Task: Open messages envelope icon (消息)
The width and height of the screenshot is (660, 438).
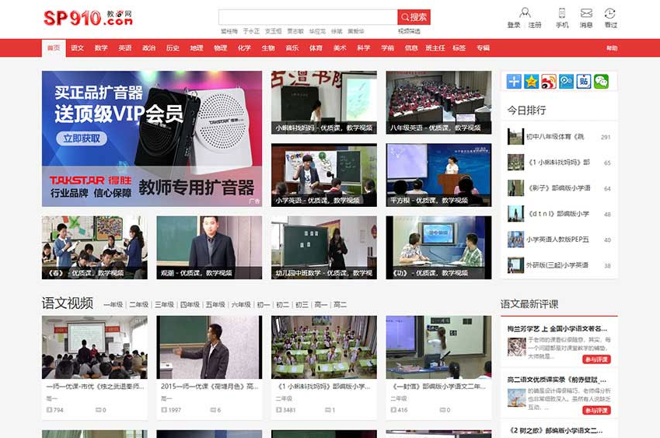Action: click(x=585, y=13)
